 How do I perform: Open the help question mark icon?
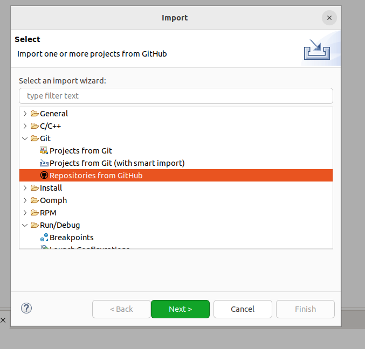pos(26,308)
